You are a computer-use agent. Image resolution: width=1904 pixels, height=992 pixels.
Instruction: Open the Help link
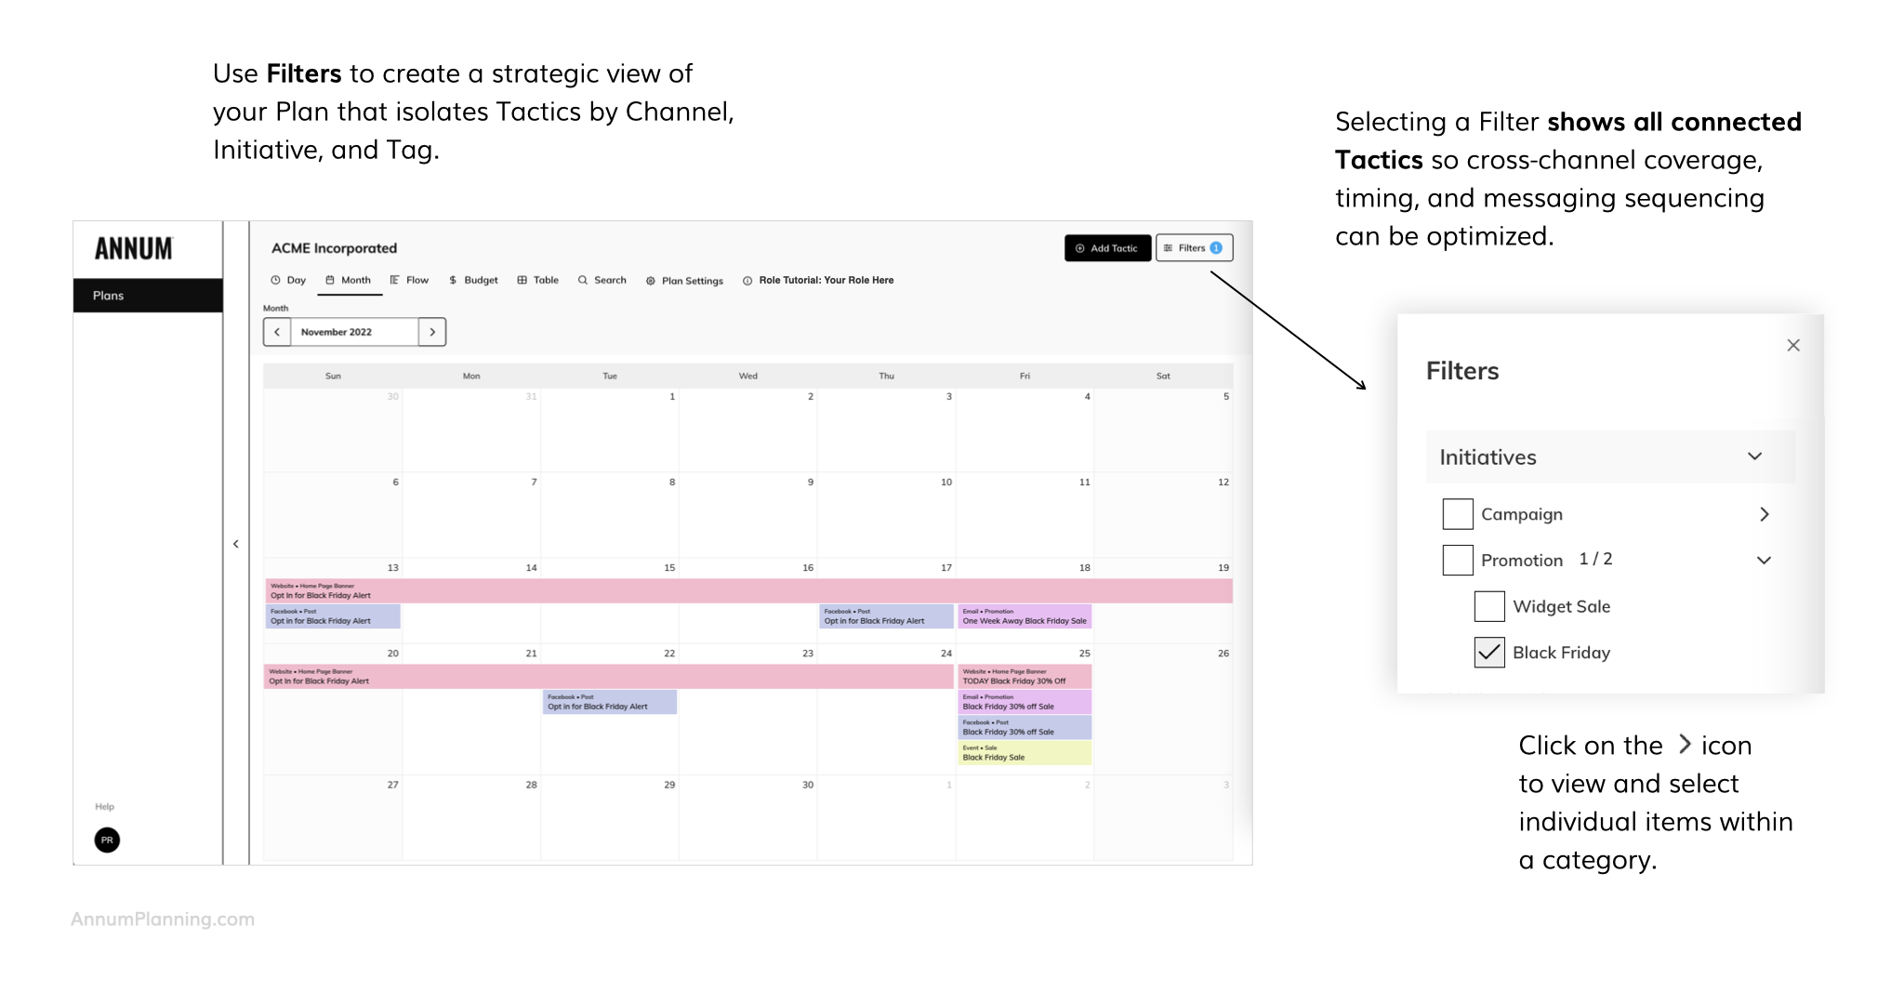104,807
